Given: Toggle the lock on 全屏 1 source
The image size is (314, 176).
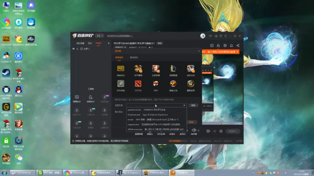Looking at the screenshot, I should [x=77, y=48].
